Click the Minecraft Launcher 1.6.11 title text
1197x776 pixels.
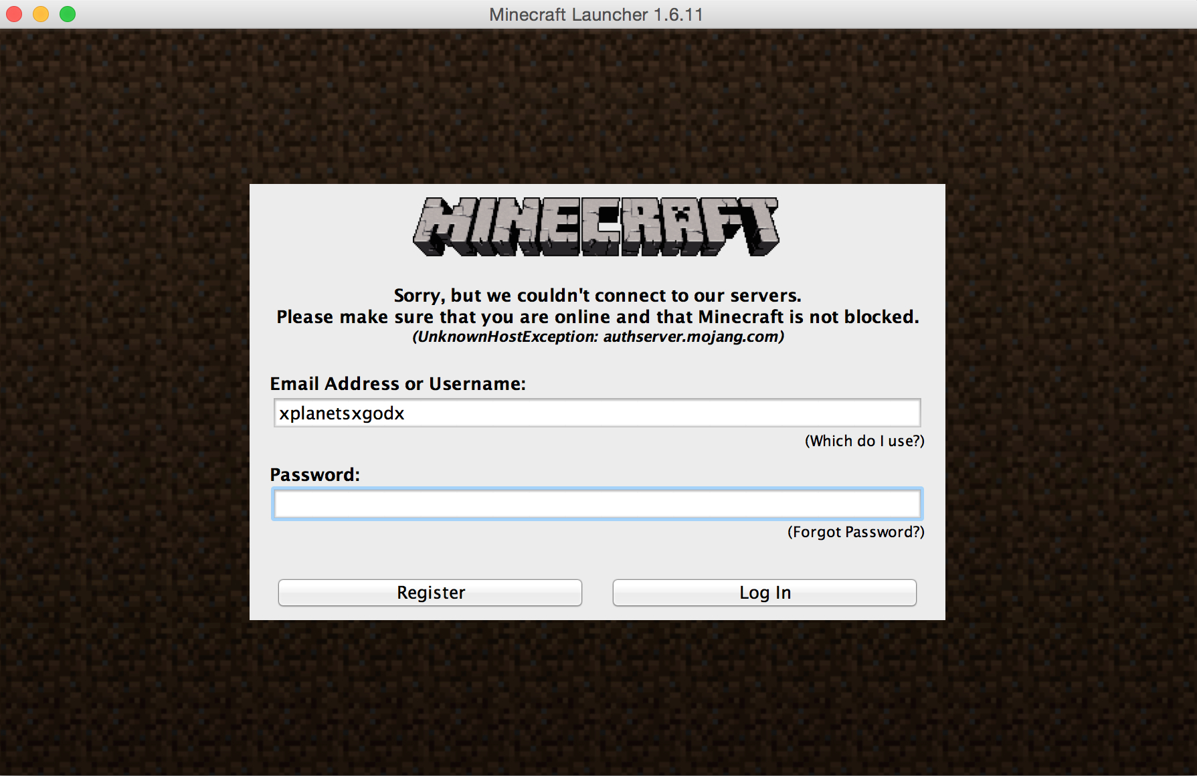point(596,15)
